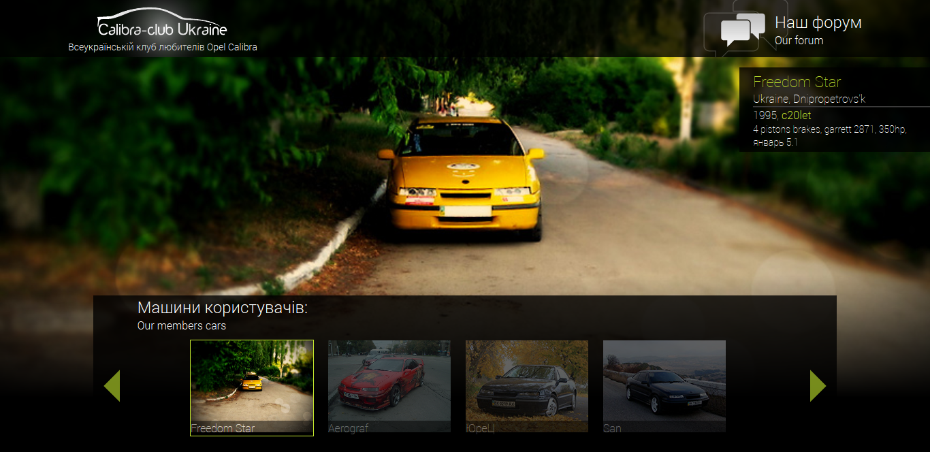Select the Aerograf car thumbnail
Image resolution: width=930 pixels, height=452 pixels.
click(389, 385)
